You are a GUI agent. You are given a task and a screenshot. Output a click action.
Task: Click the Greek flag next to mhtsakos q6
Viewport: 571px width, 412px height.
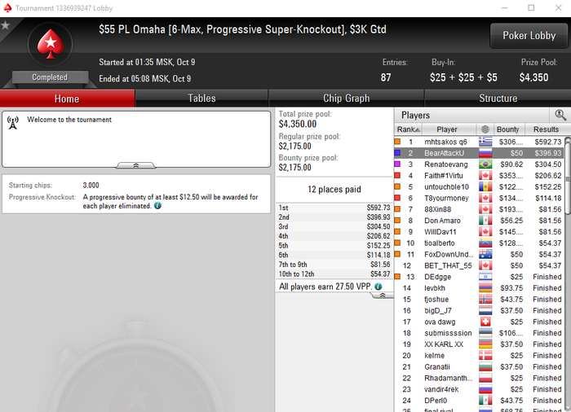click(485, 142)
